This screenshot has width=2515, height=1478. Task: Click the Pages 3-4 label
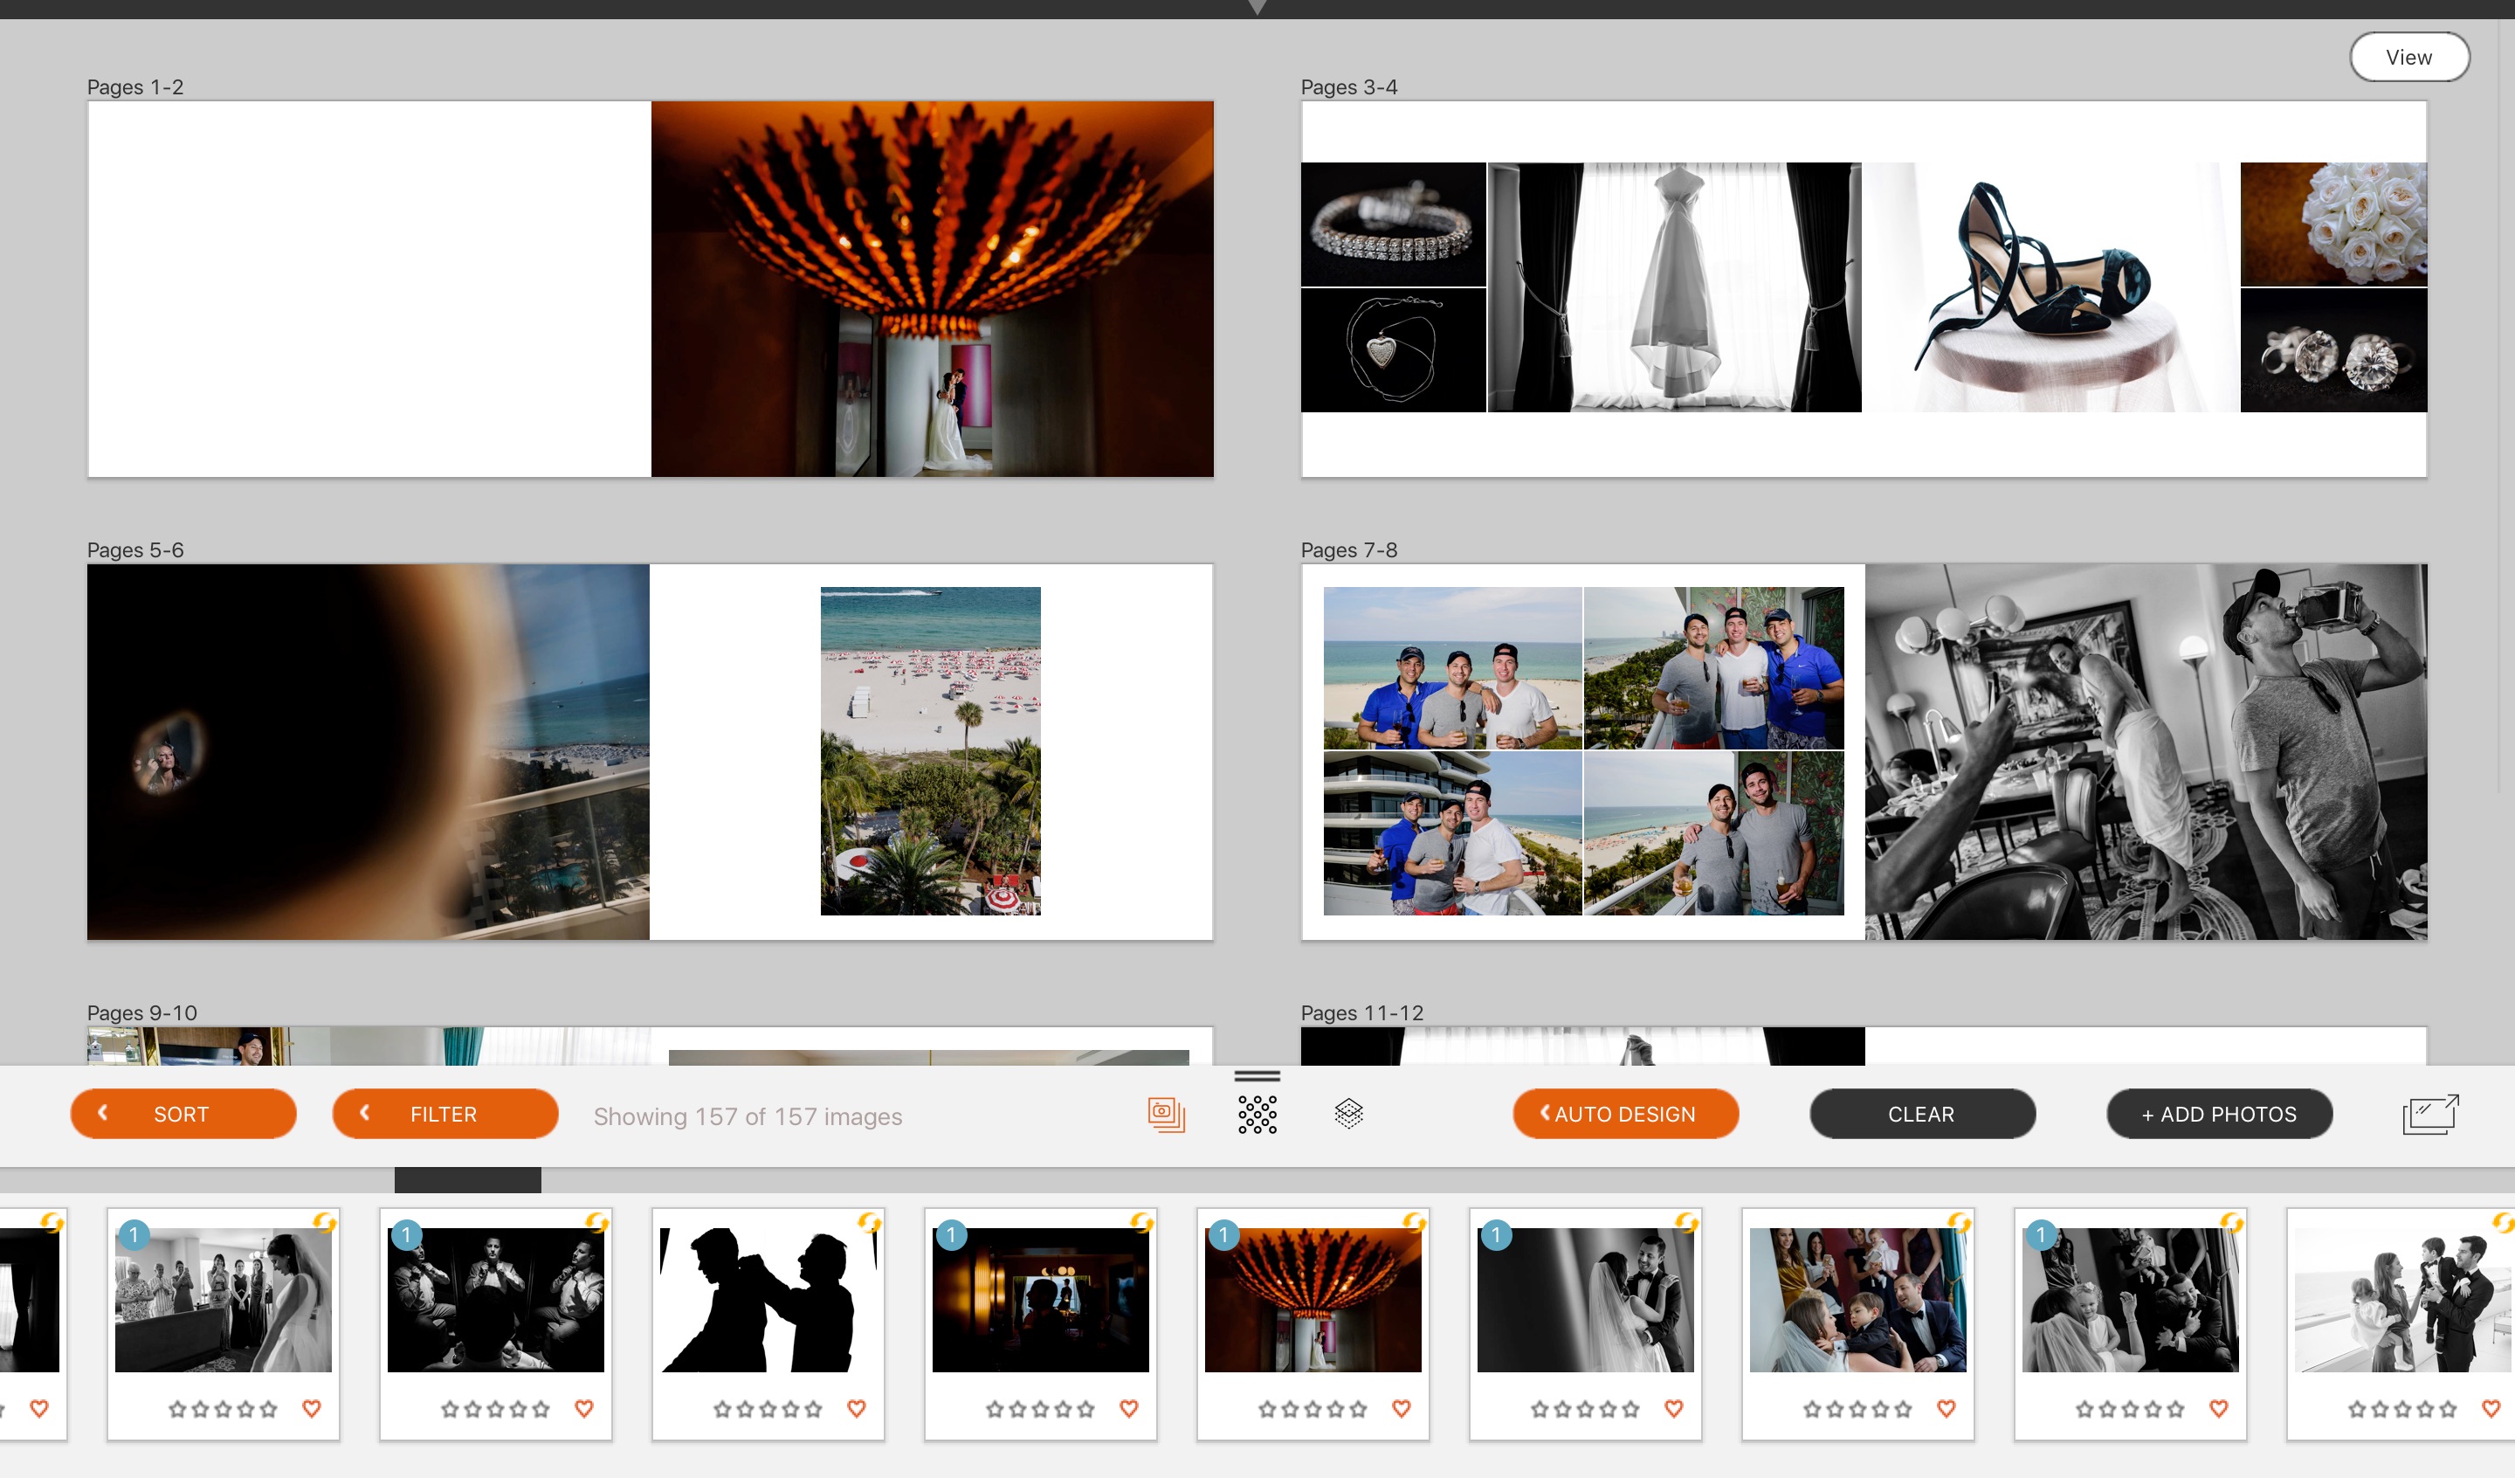[x=1348, y=86]
